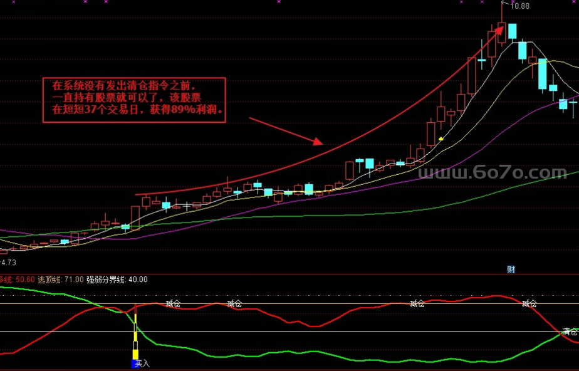Select the first 减仓 signal from the left

[x=173, y=304]
